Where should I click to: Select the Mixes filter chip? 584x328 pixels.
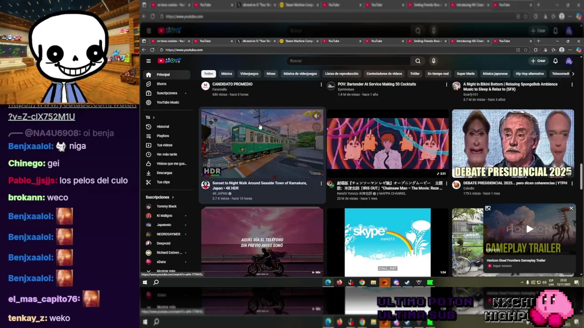[x=271, y=73]
